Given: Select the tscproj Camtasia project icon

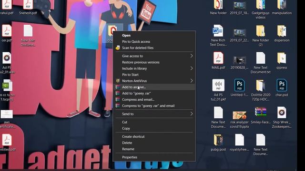Looking at the screenshot, I should click(7, 85).
